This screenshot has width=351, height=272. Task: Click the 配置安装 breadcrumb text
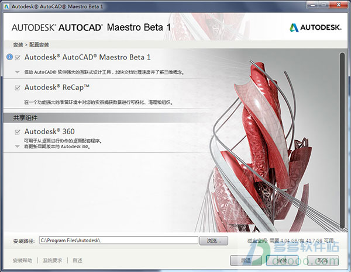point(39,45)
